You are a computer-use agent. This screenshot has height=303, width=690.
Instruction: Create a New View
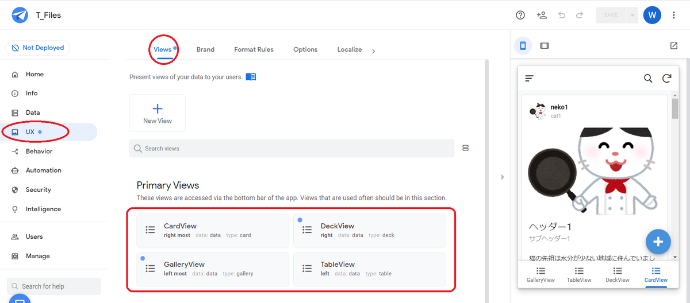158,113
